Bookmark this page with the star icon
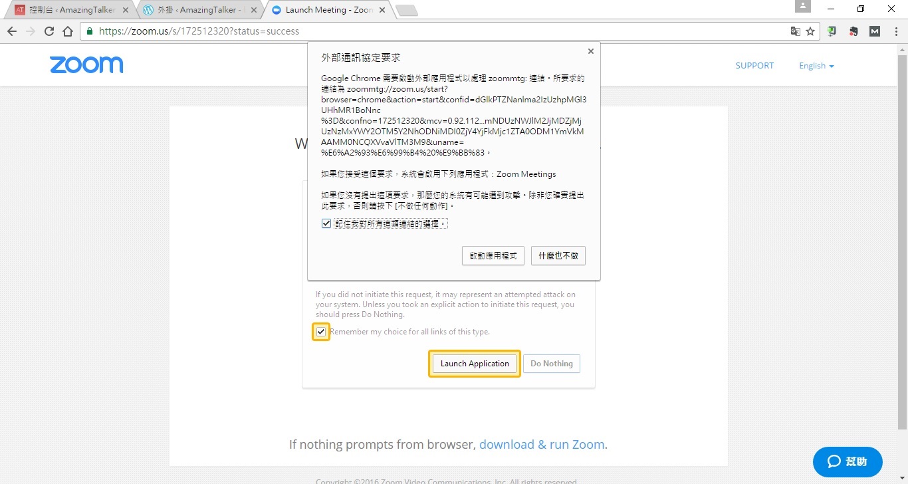 pyautogui.click(x=810, y=31)
